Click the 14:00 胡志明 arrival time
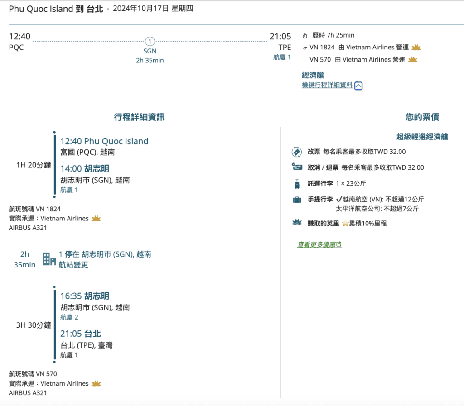 pyautogui.click(x=85, y=169)
